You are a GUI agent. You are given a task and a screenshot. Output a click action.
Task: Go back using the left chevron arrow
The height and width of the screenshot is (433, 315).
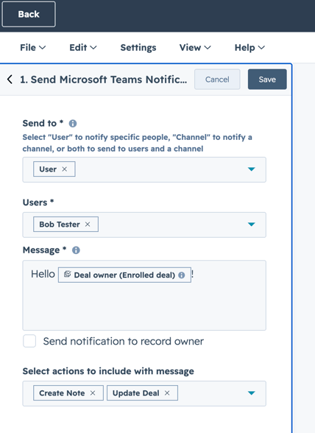(x=10, y=80)
